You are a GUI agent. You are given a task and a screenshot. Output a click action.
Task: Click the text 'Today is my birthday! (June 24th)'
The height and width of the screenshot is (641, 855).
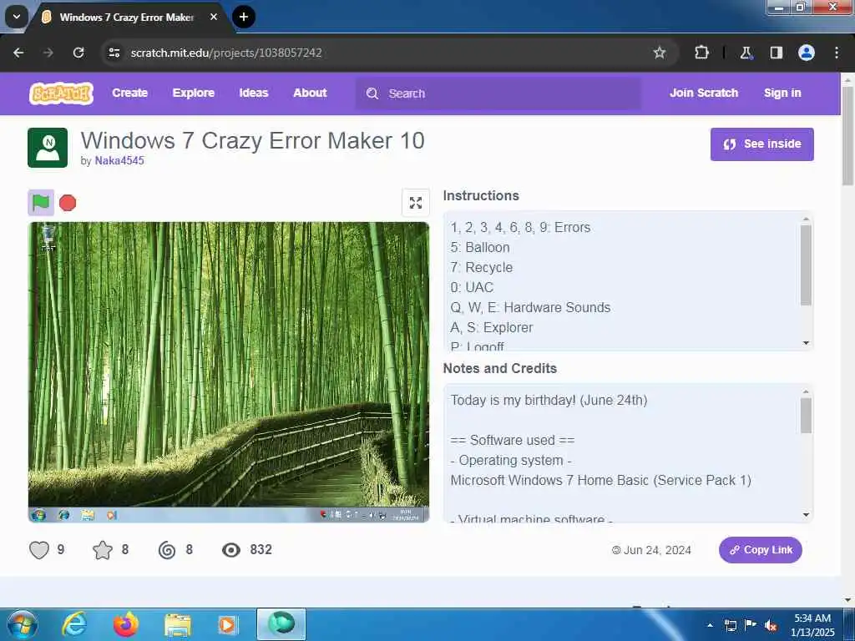coord(549,400)
